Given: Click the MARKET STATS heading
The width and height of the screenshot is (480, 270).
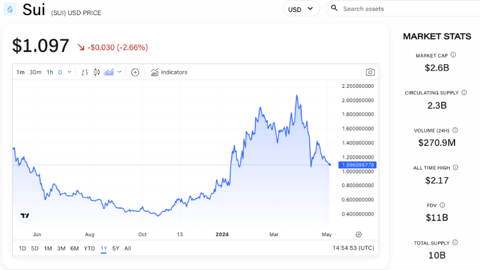Looking at the screenshot, I should (437, 36).
